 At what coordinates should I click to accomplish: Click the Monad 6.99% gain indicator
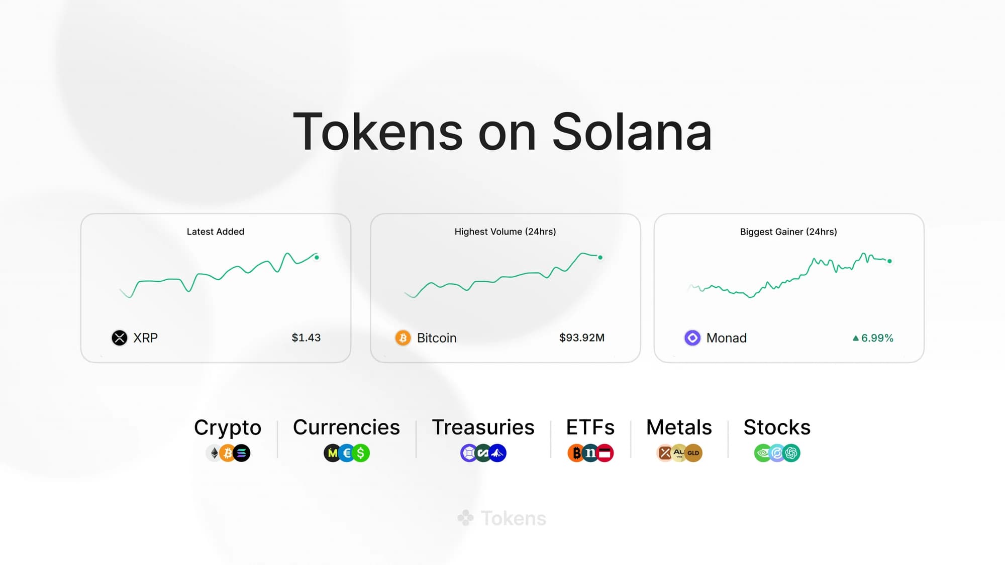pos(873,338)
